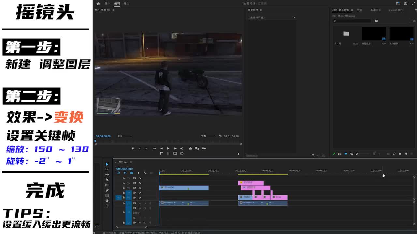Viewport: 417px width, 234px height.
Task: Select the Track Select Forward tool
Action: pos(107,169)
